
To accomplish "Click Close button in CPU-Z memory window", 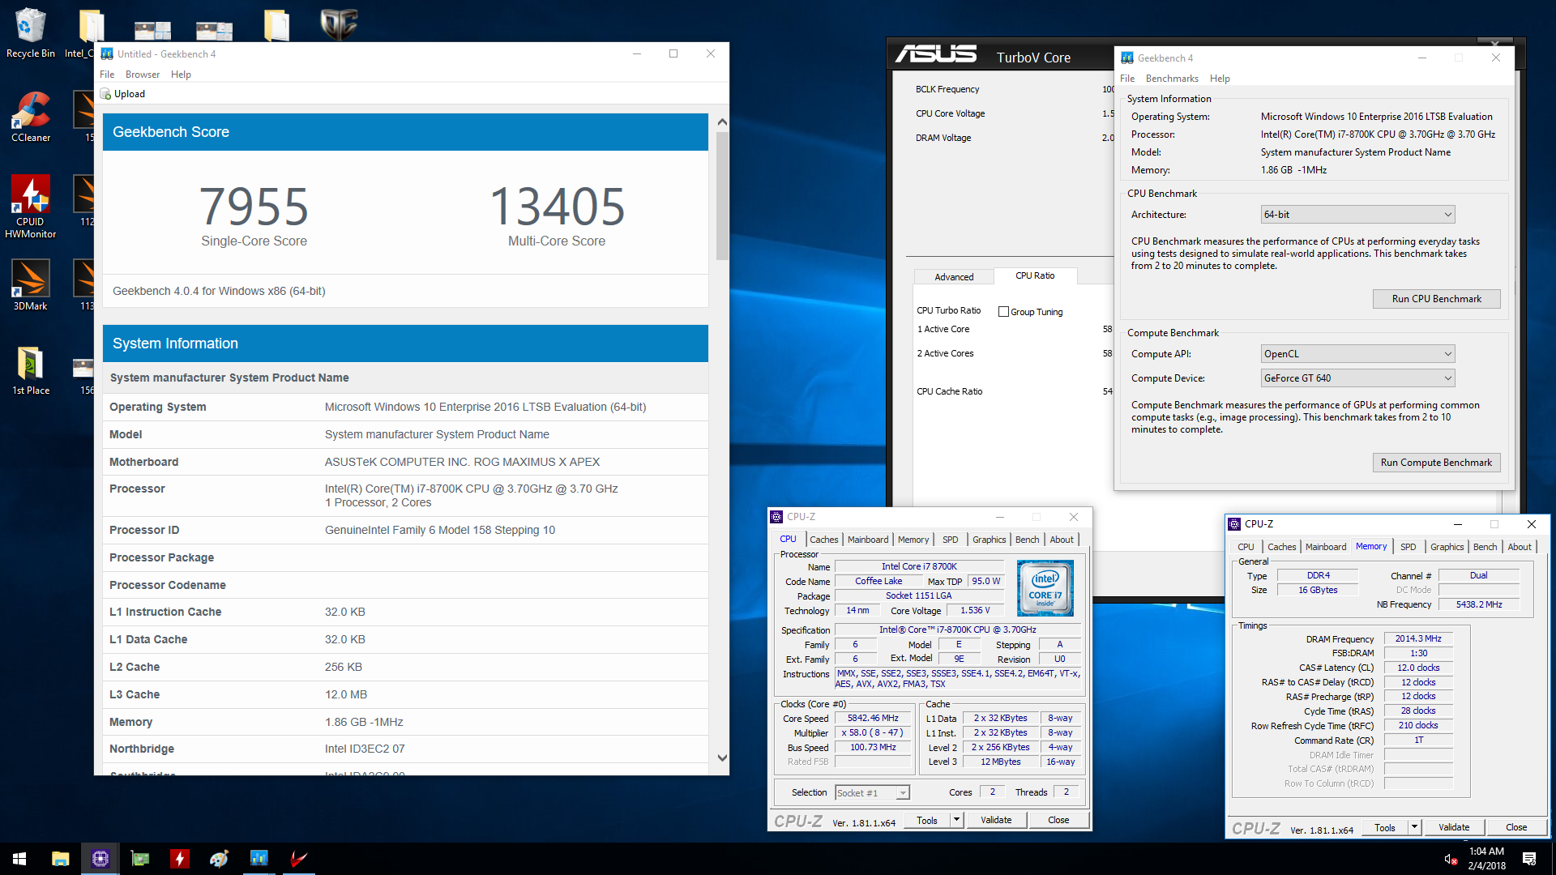I will pyautogui.click(x=1516, y=827).
